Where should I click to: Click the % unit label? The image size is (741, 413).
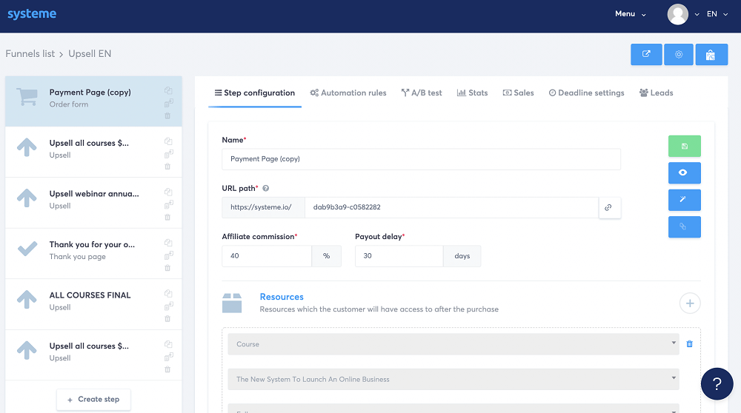(327, 256)
